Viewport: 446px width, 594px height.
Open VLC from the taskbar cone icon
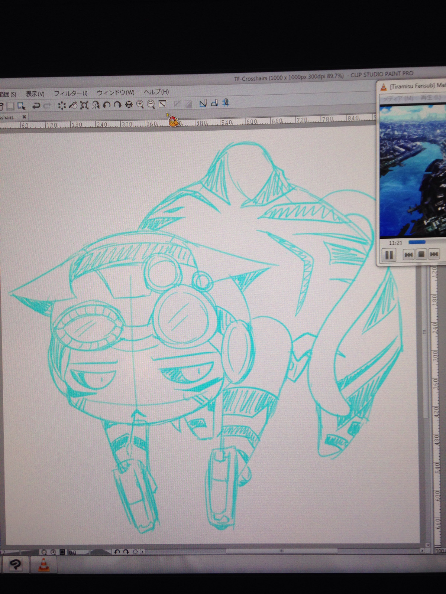point(44,565)
